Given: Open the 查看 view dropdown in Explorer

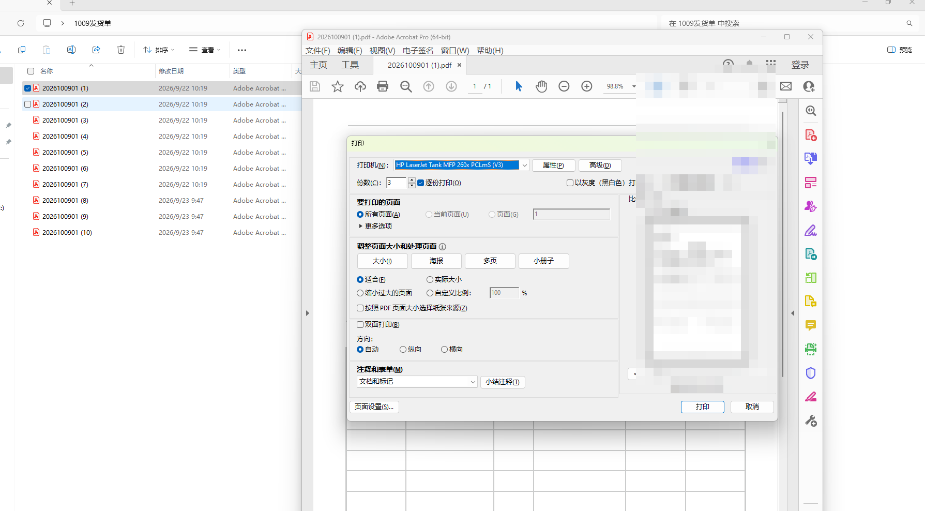Looking at the screenshot, I should [x=205, y=50].
